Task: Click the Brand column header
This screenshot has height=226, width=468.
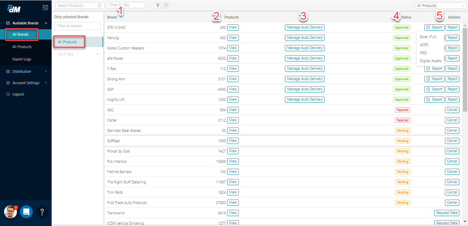Action: pyautogui.click(x=112, y=17)
